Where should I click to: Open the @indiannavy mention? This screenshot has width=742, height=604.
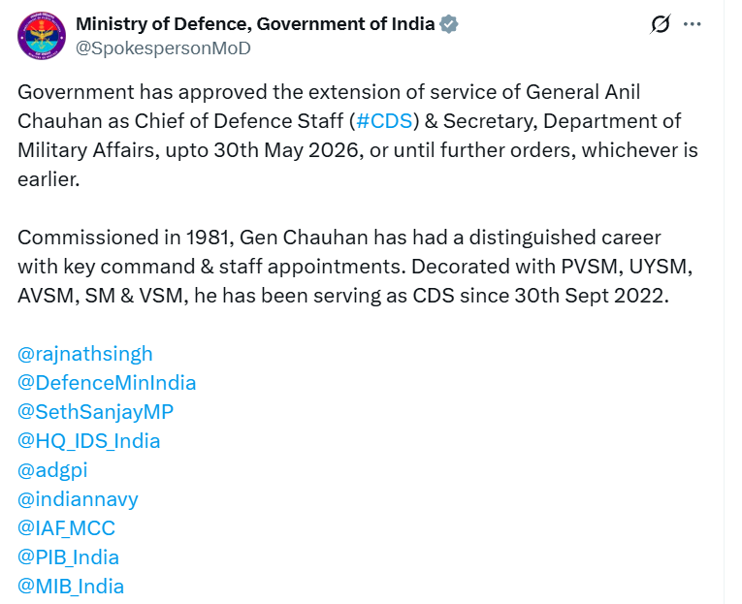(78, 499)
